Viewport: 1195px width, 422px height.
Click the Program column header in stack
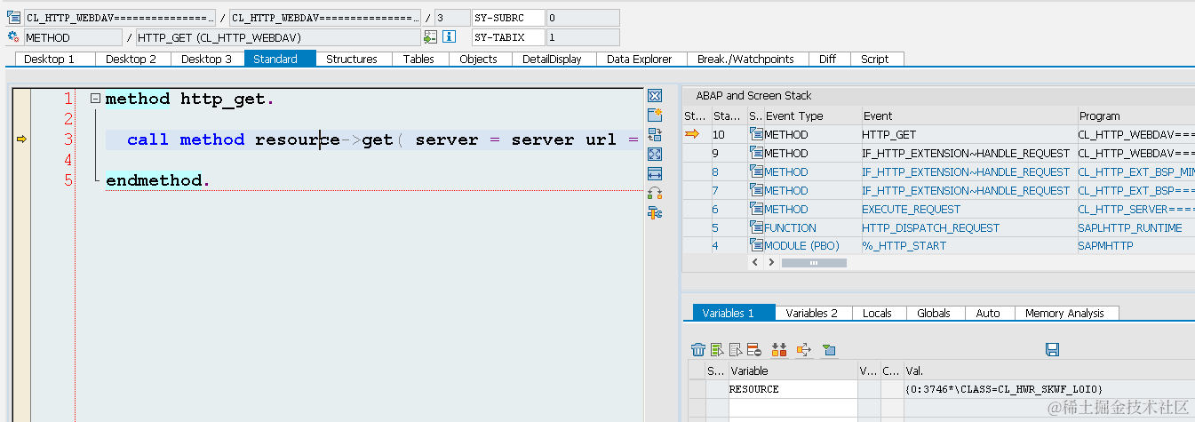1135,115
